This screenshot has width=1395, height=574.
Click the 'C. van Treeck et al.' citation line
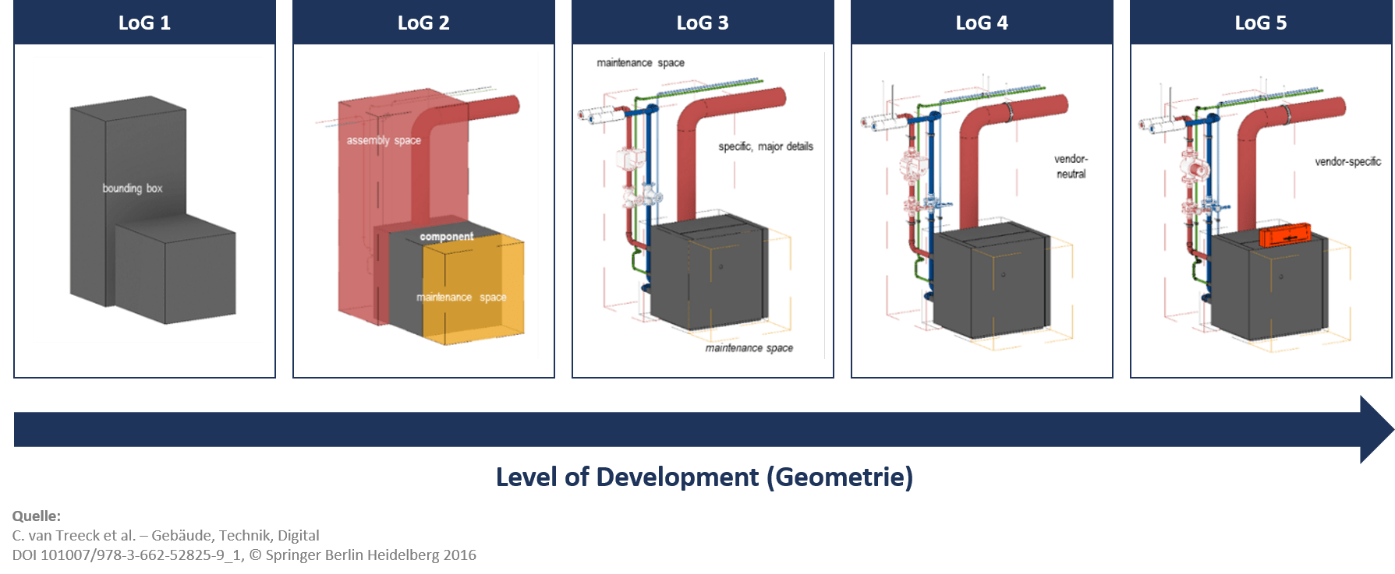[x=165, y=535]
